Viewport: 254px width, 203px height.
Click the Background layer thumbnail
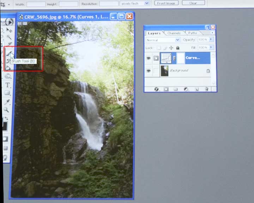164,71
